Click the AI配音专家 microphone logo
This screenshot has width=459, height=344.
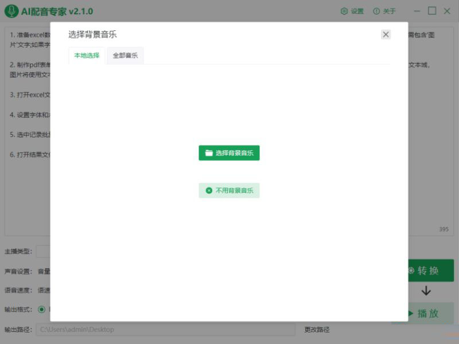11,11
